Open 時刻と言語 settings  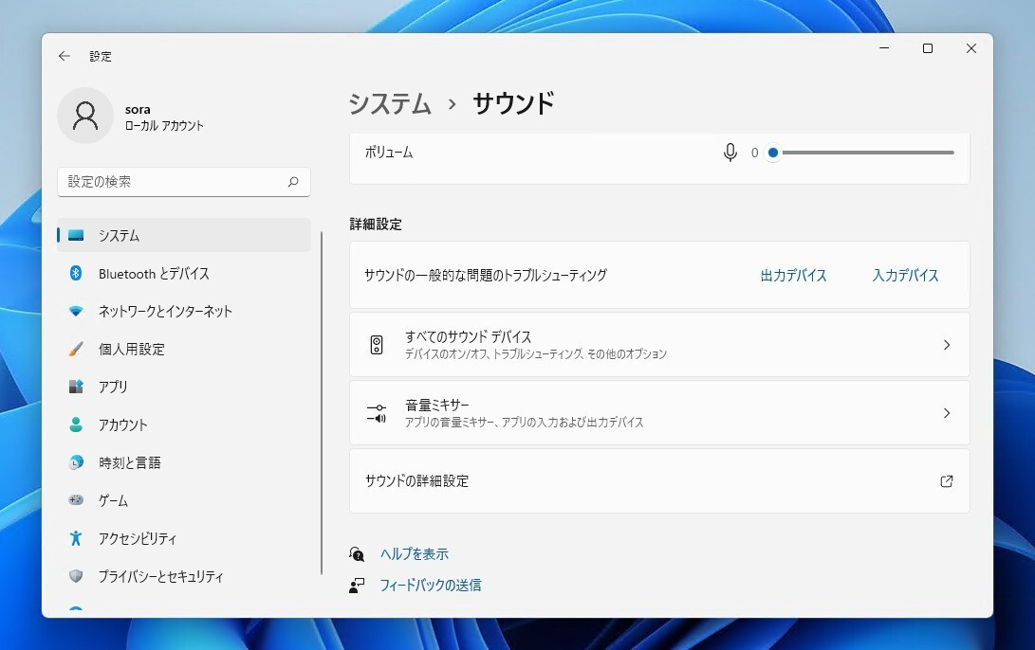tap(183, 462)
